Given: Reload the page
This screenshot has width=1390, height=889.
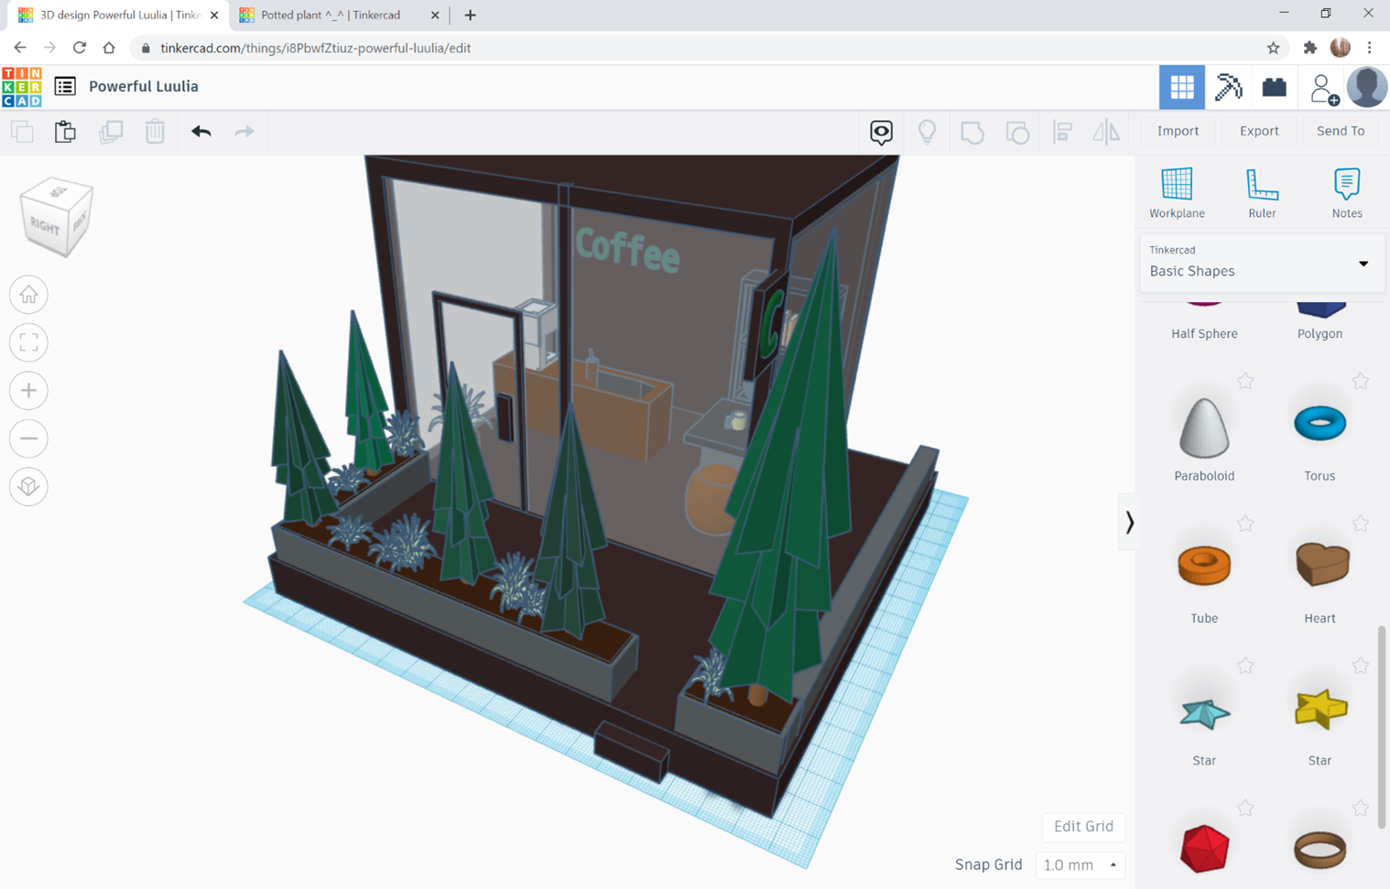Looking at the screenshot, I should pos(80,48).
